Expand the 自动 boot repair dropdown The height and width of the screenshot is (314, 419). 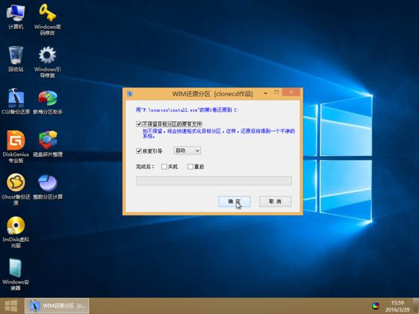tap(187, 151)
